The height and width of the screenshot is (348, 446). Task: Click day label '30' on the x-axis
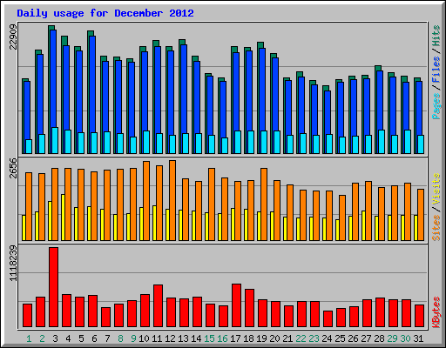tap(405, 338)
